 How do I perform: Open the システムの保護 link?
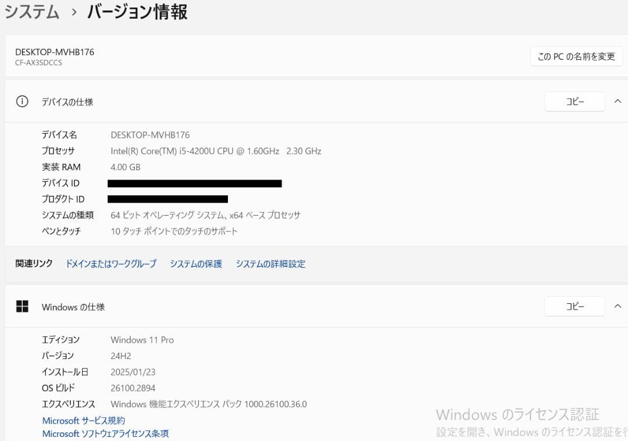[x=196, y=264]
